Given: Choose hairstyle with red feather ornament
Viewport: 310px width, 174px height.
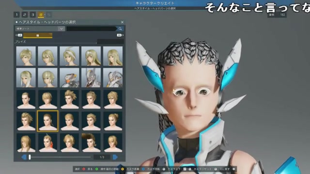Looking at the screenshot, I should click(48, 143).
